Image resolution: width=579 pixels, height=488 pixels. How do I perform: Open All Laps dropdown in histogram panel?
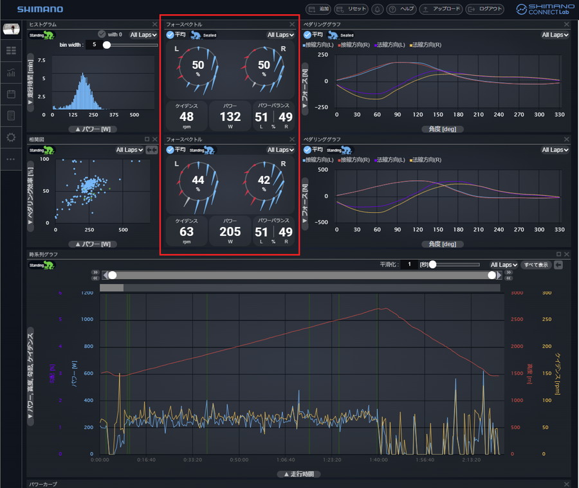point(142,35)
